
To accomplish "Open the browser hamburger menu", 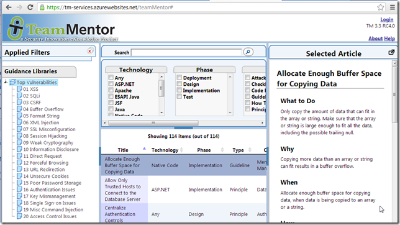I will point(393,7).
